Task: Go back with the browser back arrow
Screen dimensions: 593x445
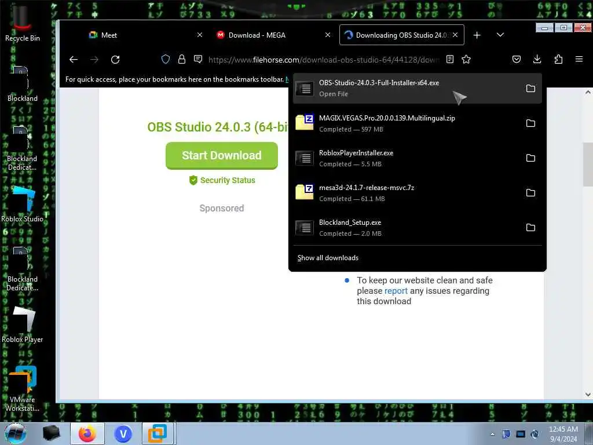Action: [74, 60]
